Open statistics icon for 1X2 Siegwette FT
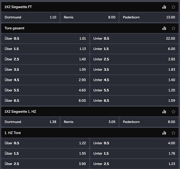 point(164,7)
